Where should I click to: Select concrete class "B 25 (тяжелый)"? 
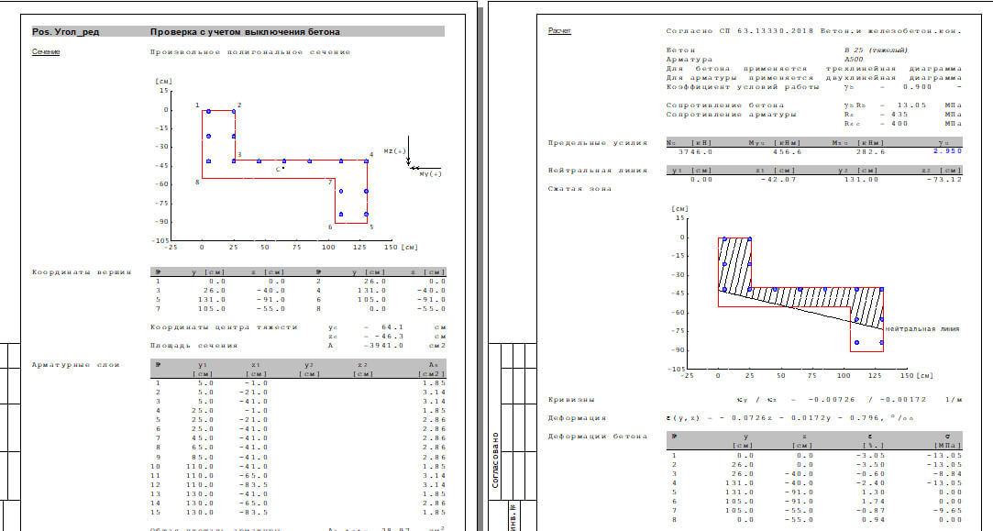(876, 50)
